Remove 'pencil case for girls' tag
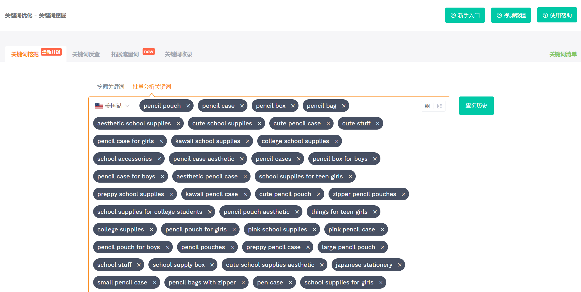581x292 pixels. point(161,141)
